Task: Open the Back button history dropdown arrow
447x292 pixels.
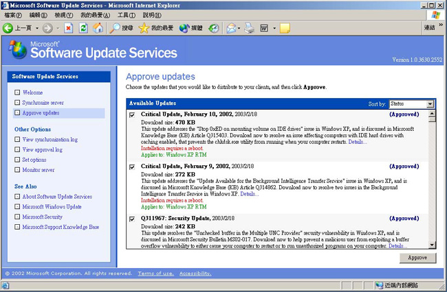Action: pos(37,28)
